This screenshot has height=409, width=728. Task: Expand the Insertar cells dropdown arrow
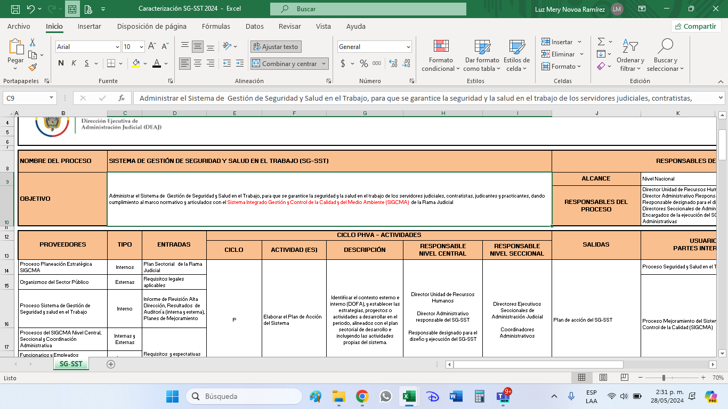[579, 42]
